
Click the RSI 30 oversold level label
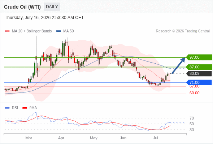192,130
